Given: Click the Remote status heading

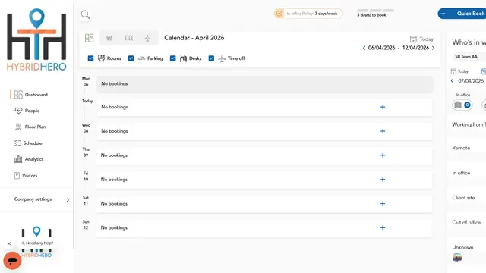Looking at the screenshot, I should 461,148.
